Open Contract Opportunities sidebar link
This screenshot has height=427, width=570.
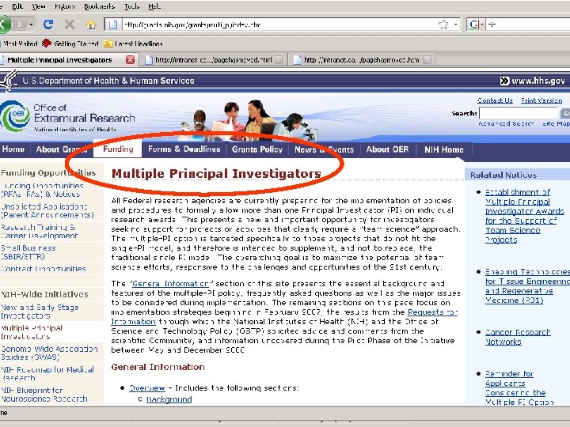point(44,269)
